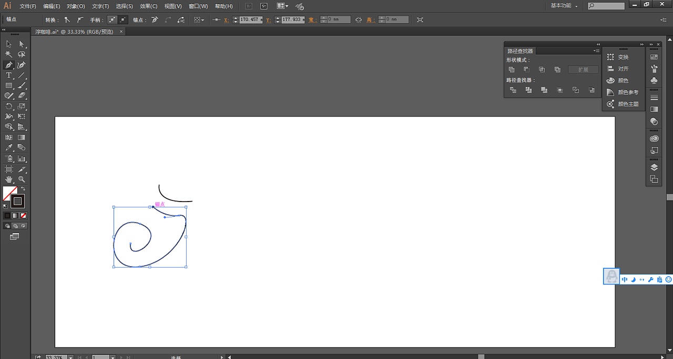Click the Minus Back pathfinder icon
Image resolution: width=673 pixels, height=359 pixels.
[x=592, y=90]
